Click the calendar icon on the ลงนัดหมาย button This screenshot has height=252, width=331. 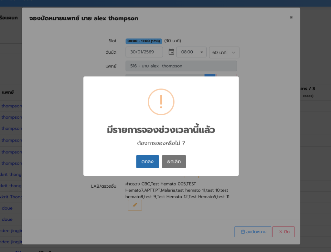tap(243, 232)
